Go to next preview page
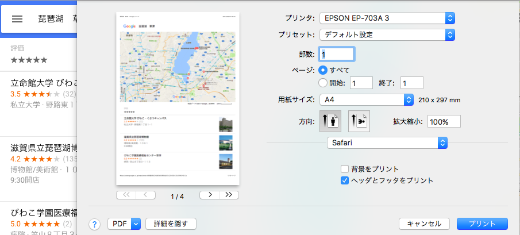 point(209,195)
